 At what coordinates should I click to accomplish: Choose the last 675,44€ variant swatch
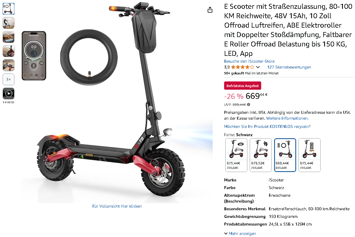(309, 155)
